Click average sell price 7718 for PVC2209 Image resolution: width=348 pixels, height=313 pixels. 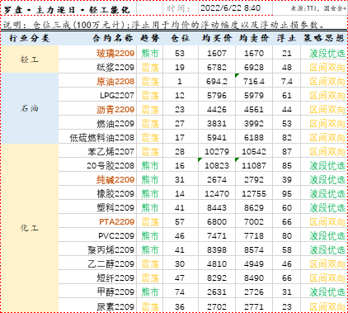point(254,235)
